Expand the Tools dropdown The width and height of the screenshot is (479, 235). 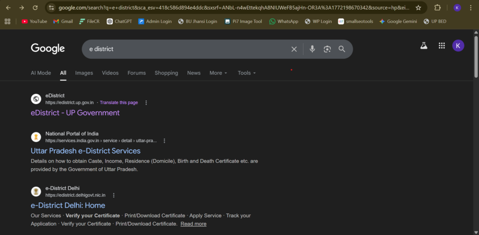pyautogui.click(x=247, y=73)
